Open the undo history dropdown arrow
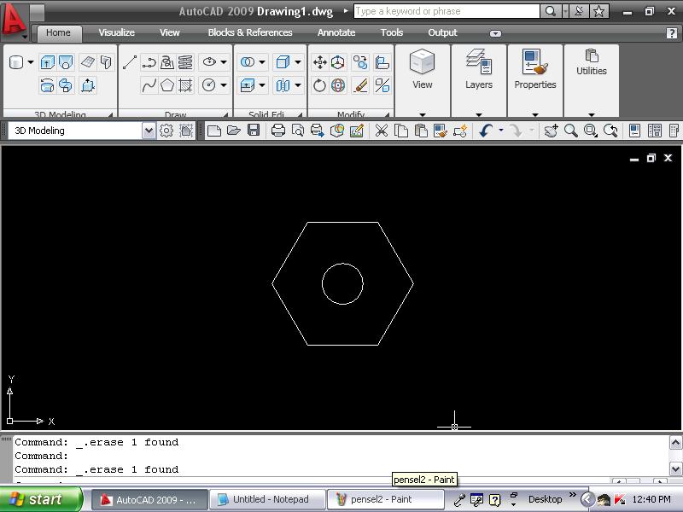This screenshot has height=512, width=683. pos(501,131)
